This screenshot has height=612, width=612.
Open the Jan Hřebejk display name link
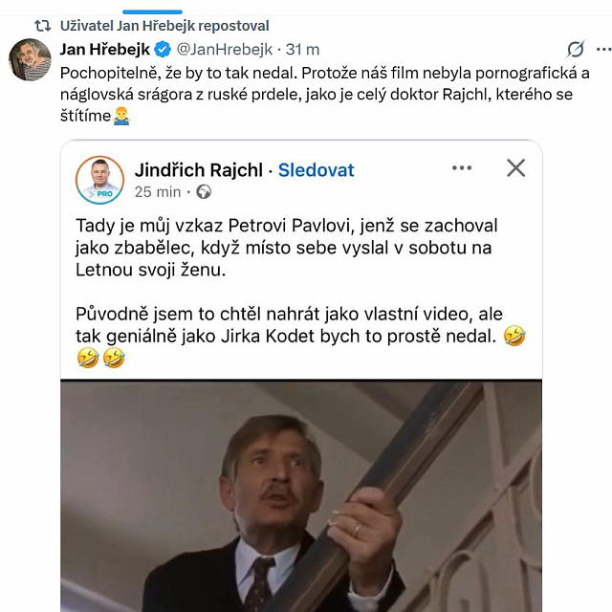tap(104, 50)
